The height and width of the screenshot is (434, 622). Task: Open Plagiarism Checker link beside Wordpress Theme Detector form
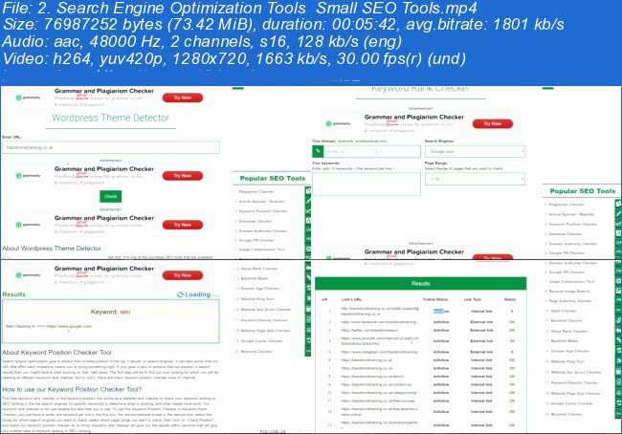coord(256,191)
